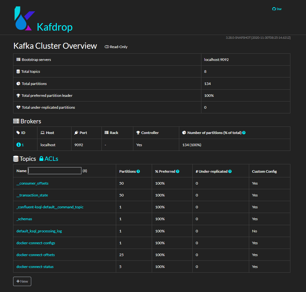Open the default_ksql_processing_log topic
This screenshot has width=306, height=292.
click(39, 231)
